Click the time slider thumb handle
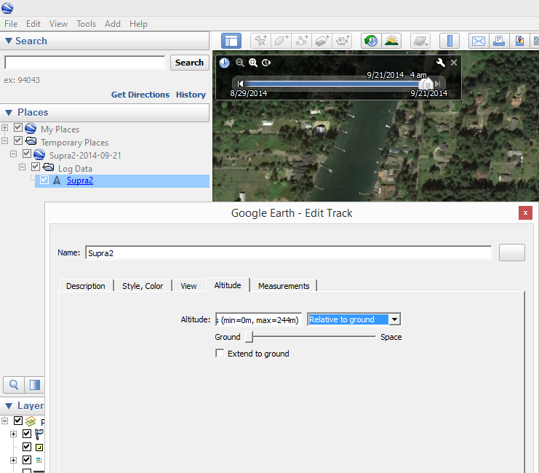539x473 pixels. [x=426, y=84]
